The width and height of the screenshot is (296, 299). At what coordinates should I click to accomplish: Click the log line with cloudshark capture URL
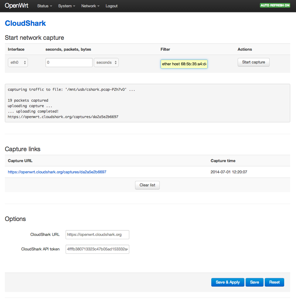click(x=63, y=117)
